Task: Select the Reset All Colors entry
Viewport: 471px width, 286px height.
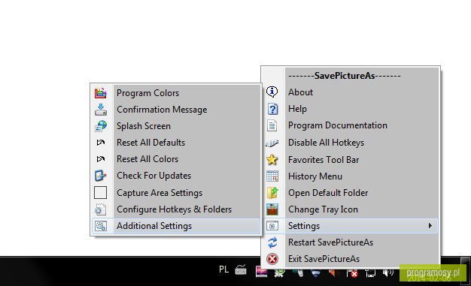Action: pos(176,159)
